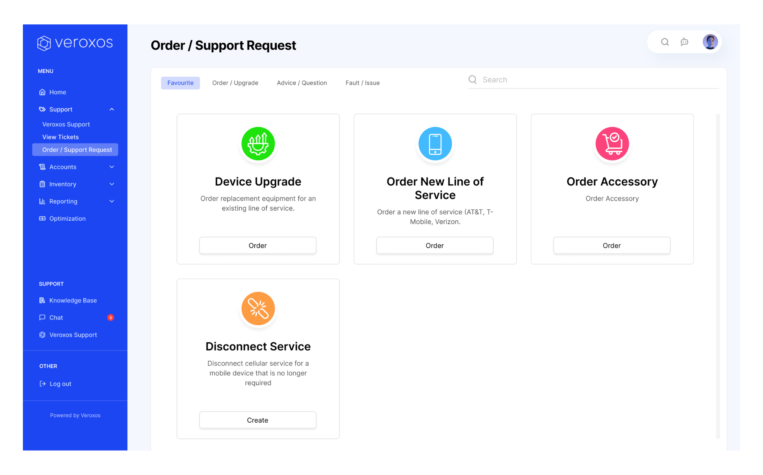The width and height of the screenshot is (763, 475).
Task: Click the pink shopping cart Order Accessory icon
Action: pyautogui.click(x=612, y=144)
